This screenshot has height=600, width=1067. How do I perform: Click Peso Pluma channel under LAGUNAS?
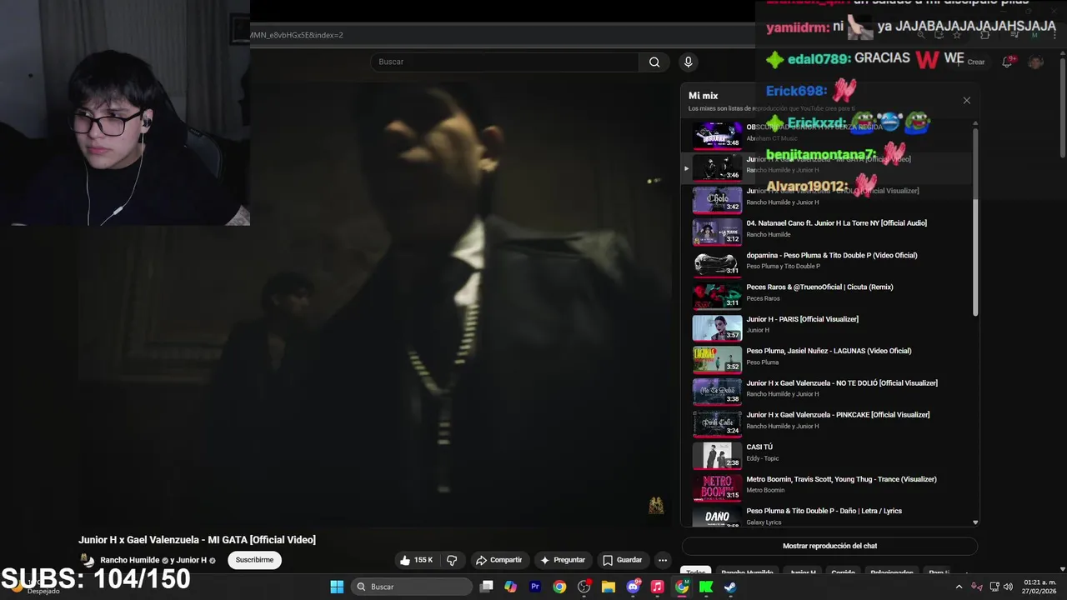coord(762,362)
